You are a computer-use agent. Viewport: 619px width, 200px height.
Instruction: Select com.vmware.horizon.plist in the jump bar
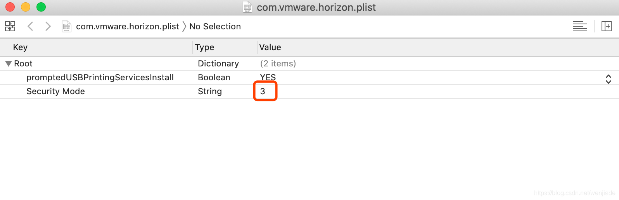pyautogui.click(x=127, y=26)
